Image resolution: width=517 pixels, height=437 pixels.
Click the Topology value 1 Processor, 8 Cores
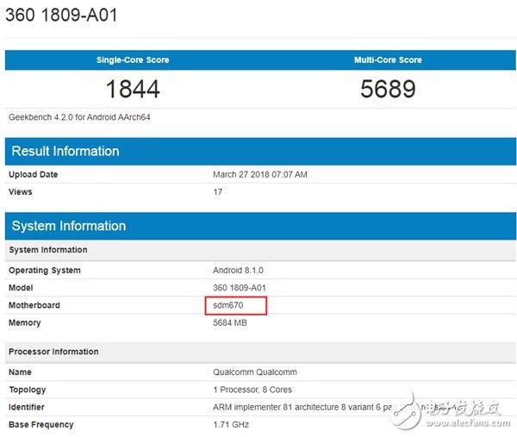[x=253, y=390]
